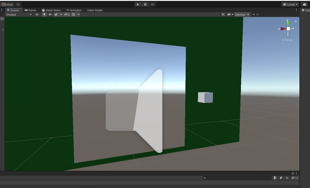This screenshot has height=188, width=310.
Task: Search by label tag icon in Project panel
Action: (281, 178)
